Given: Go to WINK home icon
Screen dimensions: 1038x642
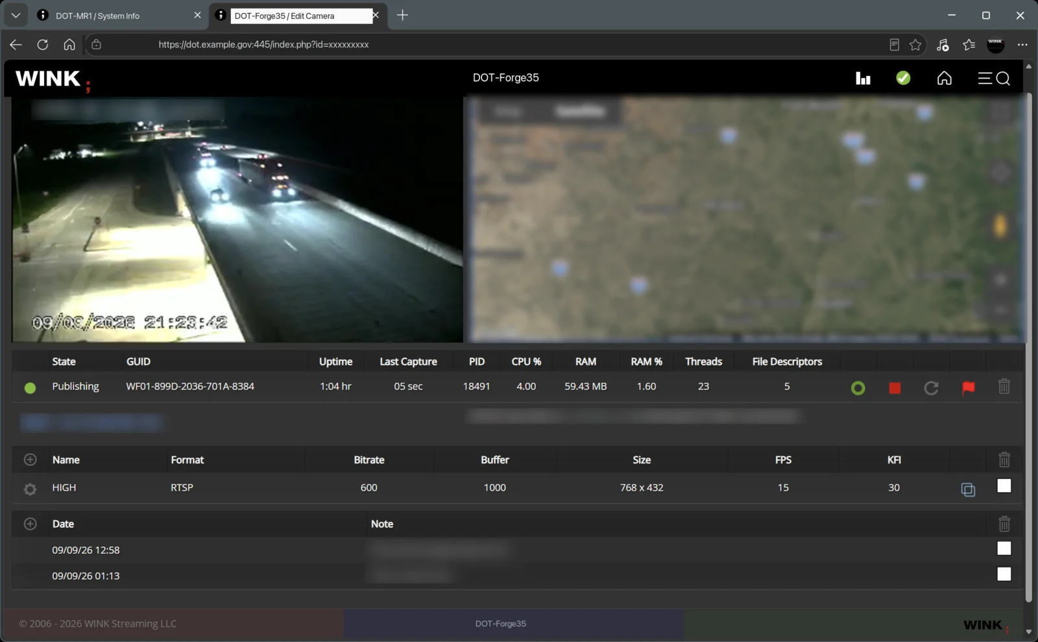Looking at the screenshot, I should [x=945, y=78].
